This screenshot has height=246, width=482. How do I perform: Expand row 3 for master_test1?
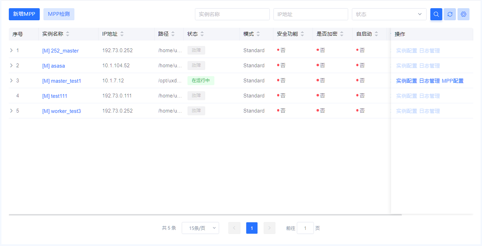click(11, 81)
